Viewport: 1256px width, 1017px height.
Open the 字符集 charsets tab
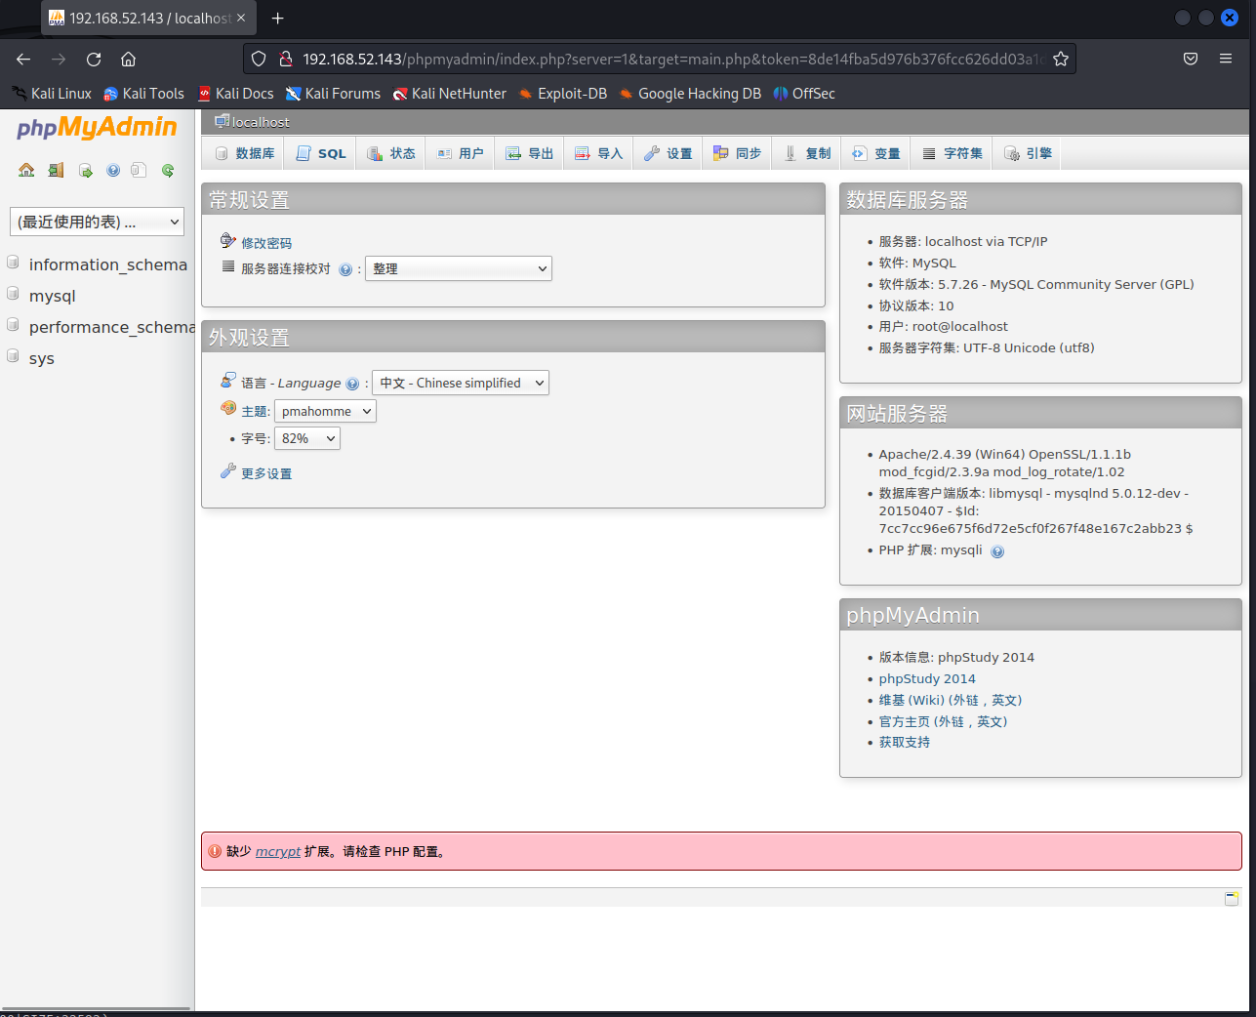click(952, 153)
